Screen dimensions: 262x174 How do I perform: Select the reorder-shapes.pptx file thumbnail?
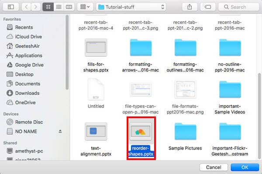point(141,131)
